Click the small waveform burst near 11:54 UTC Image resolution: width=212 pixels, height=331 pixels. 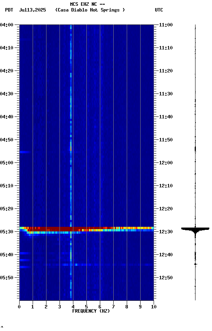click(195, 149)
